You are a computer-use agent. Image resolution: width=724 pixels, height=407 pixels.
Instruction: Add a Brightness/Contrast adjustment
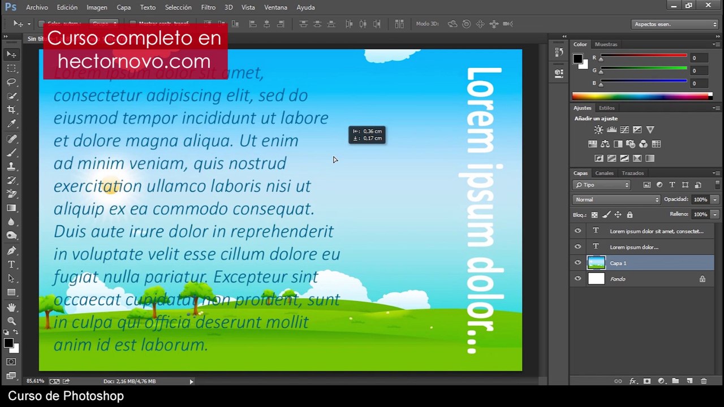point(598,129)
